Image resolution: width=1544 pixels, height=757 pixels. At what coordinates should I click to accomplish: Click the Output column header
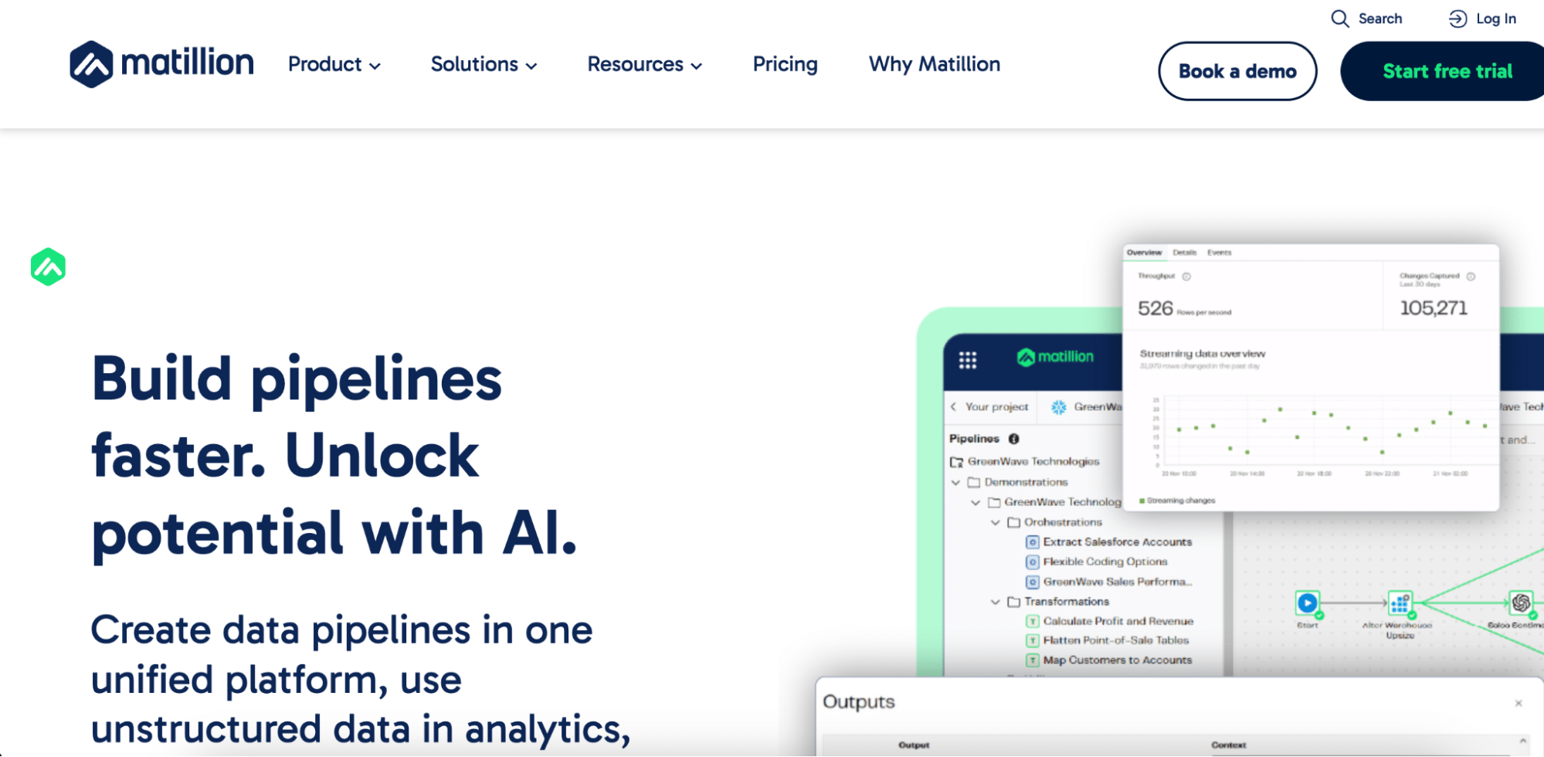coord(914,745)
